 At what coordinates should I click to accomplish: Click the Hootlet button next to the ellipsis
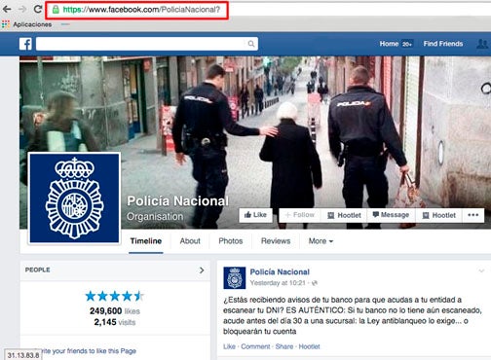tap(438, 215)
